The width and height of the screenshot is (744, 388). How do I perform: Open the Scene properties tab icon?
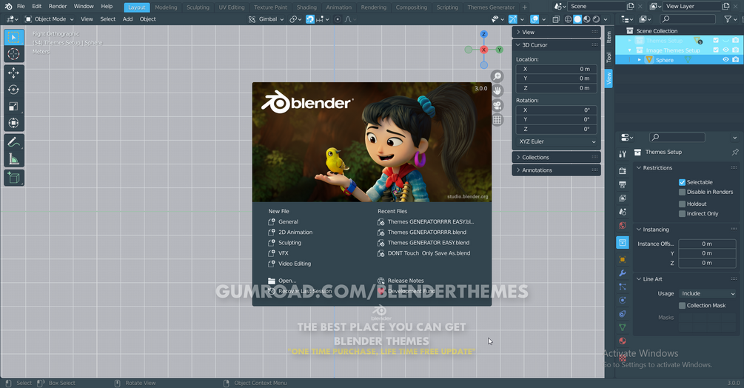623,212
